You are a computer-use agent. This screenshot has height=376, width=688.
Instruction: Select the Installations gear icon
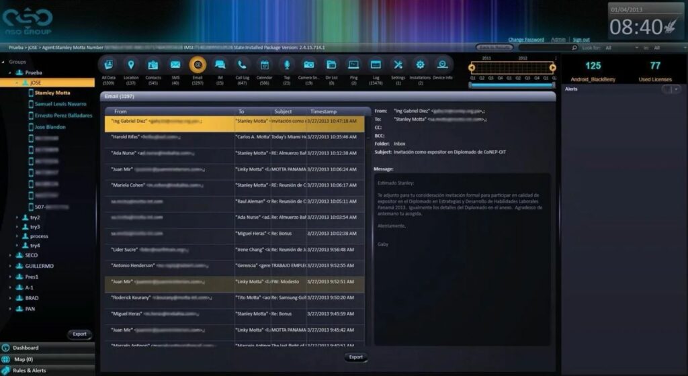coord(421,65)
